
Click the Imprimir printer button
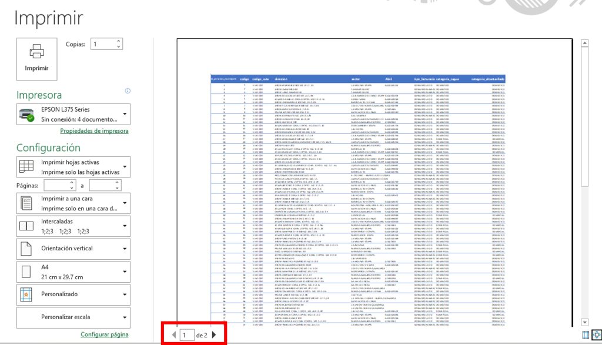point(36,58)
